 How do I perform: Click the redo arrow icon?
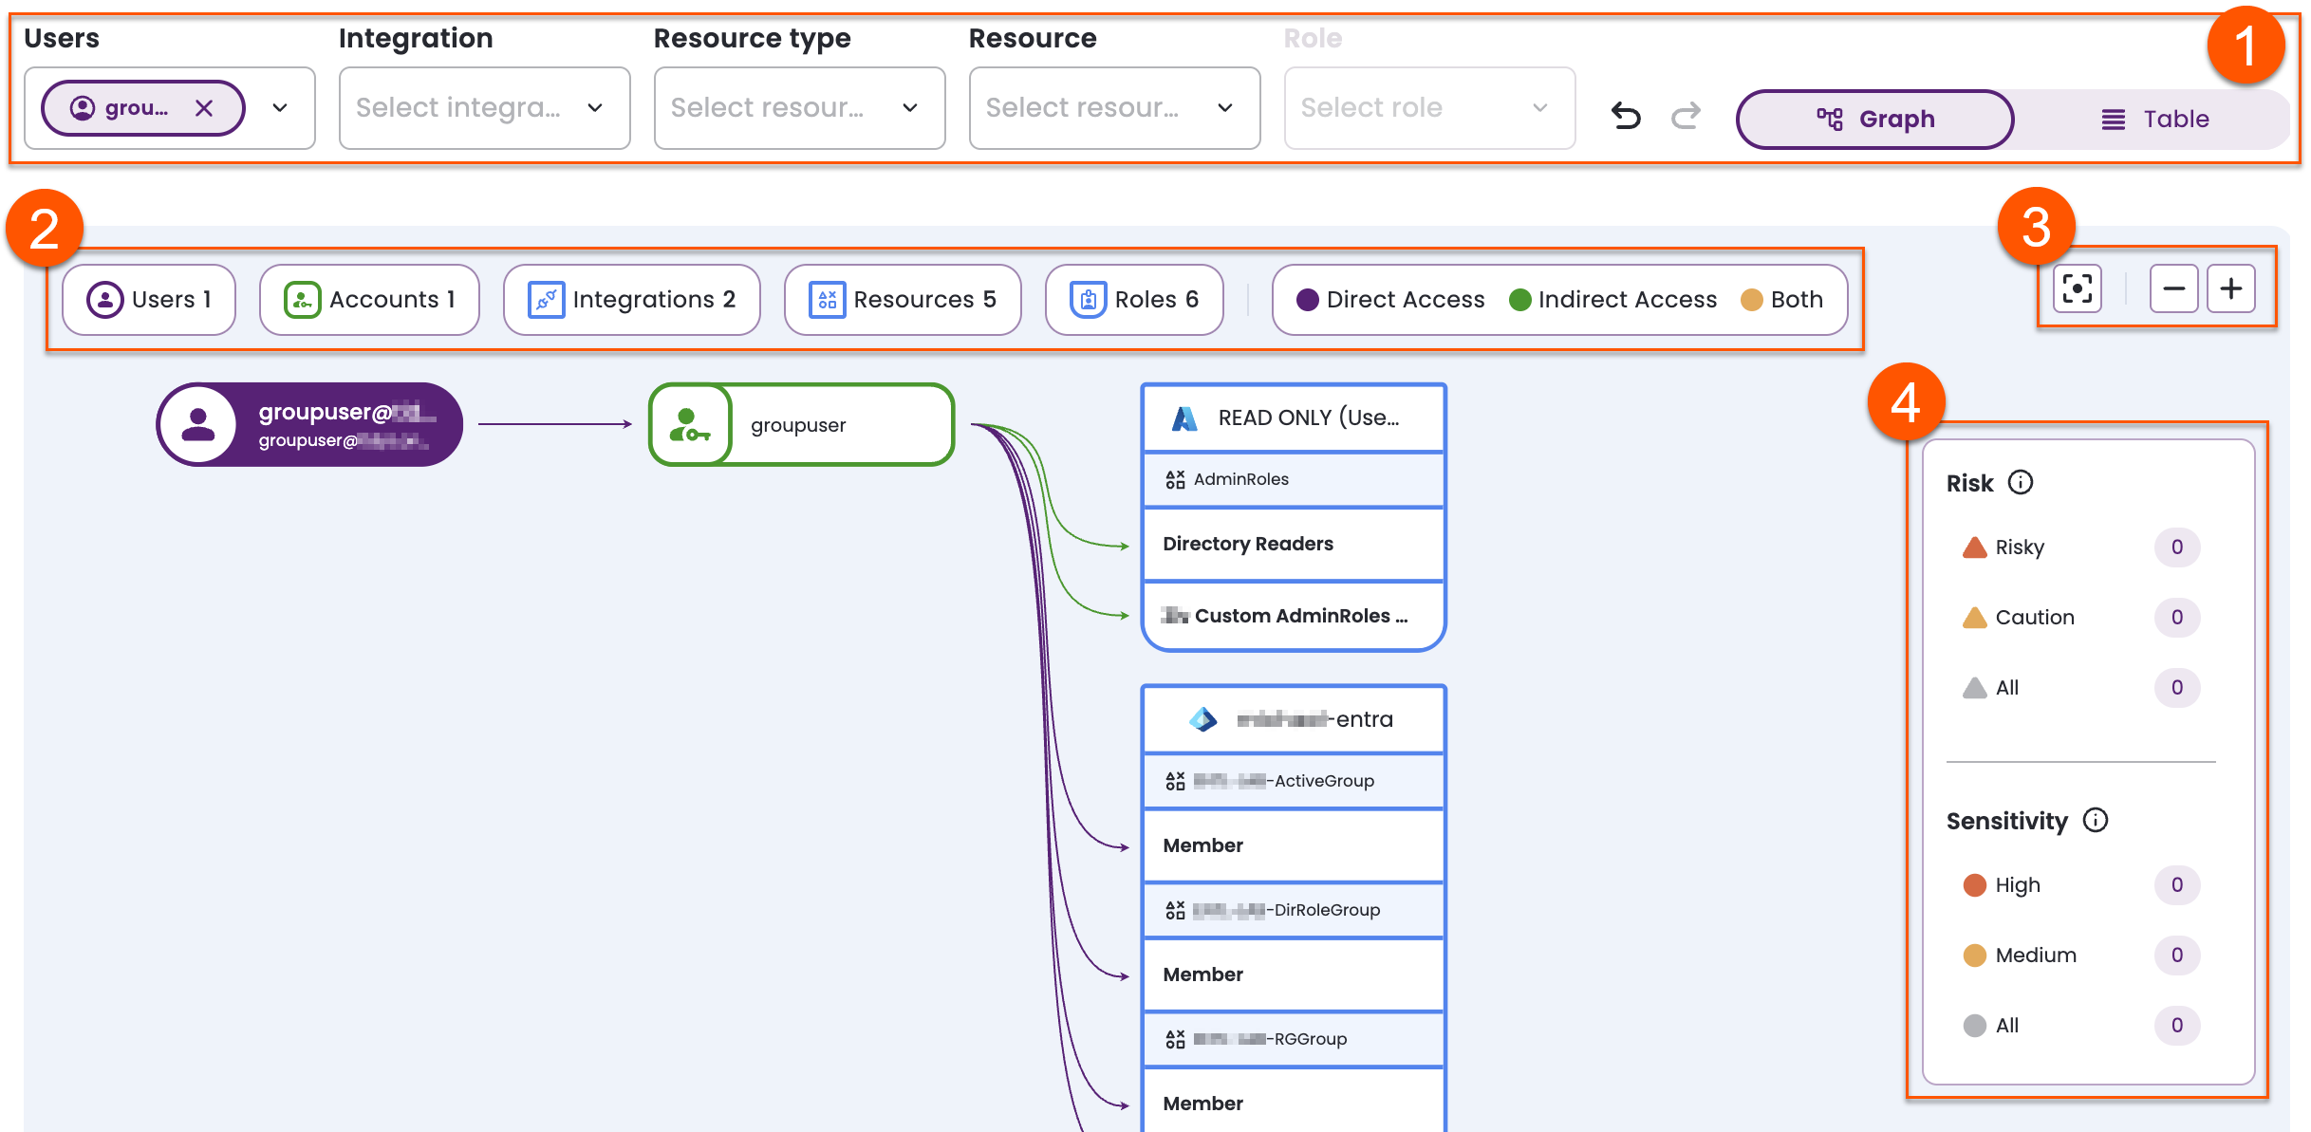(x=1686, y=115)
